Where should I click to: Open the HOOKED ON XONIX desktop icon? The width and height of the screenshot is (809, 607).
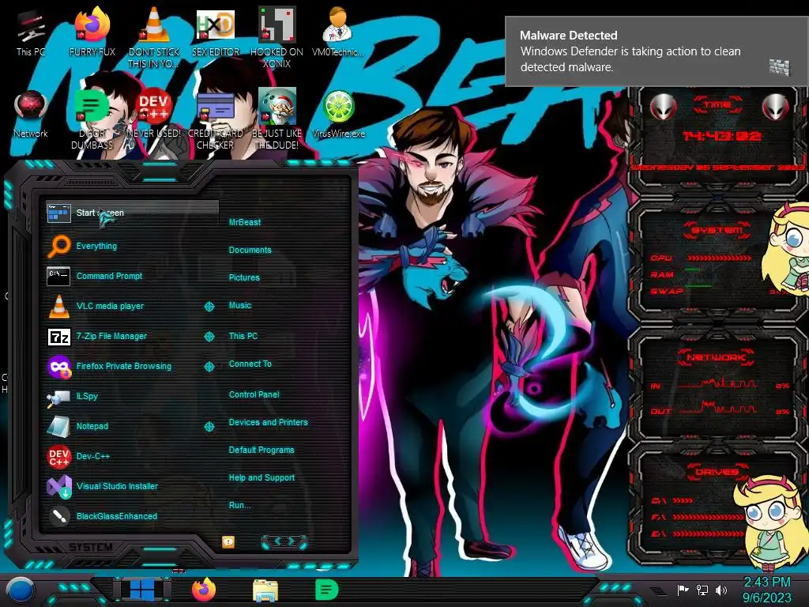tap(277, 37)
